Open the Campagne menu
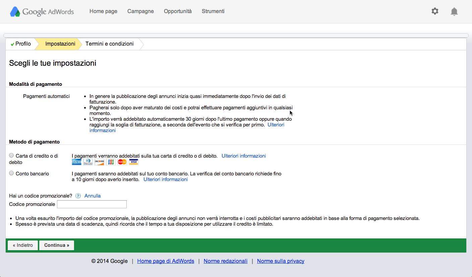The width and height of the screenshot is (472, 277). click(140, 11)
